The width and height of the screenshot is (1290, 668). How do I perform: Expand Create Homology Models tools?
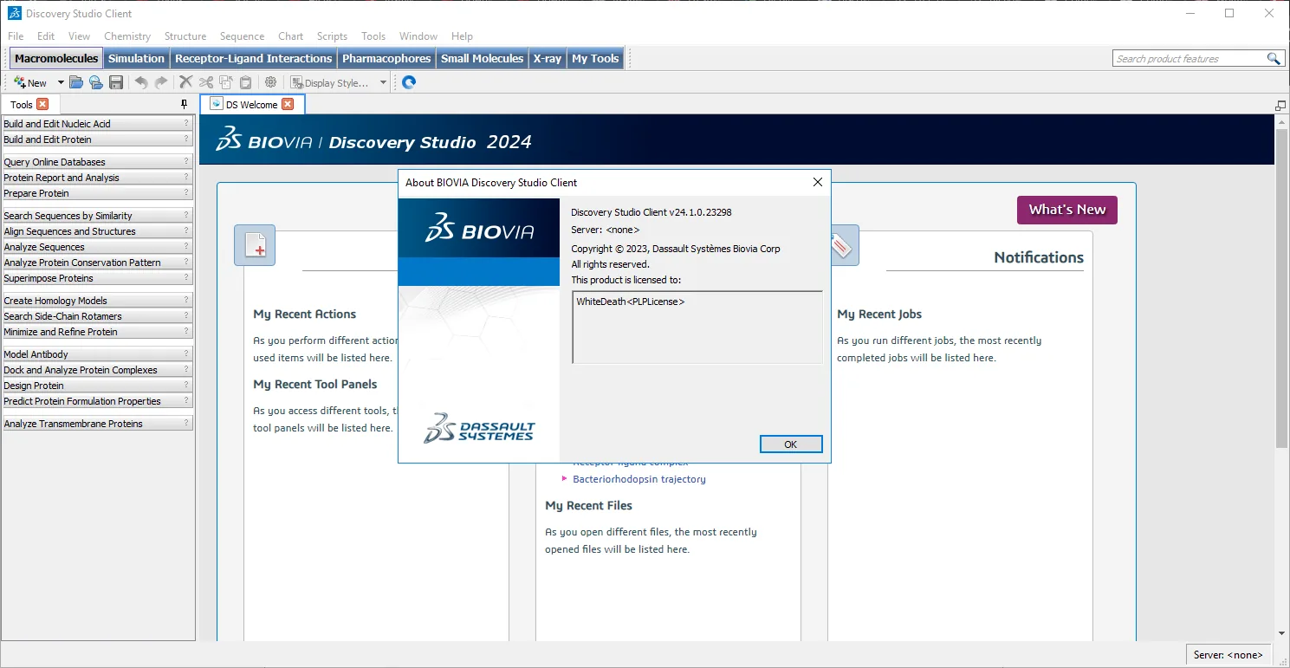(97, 301)
